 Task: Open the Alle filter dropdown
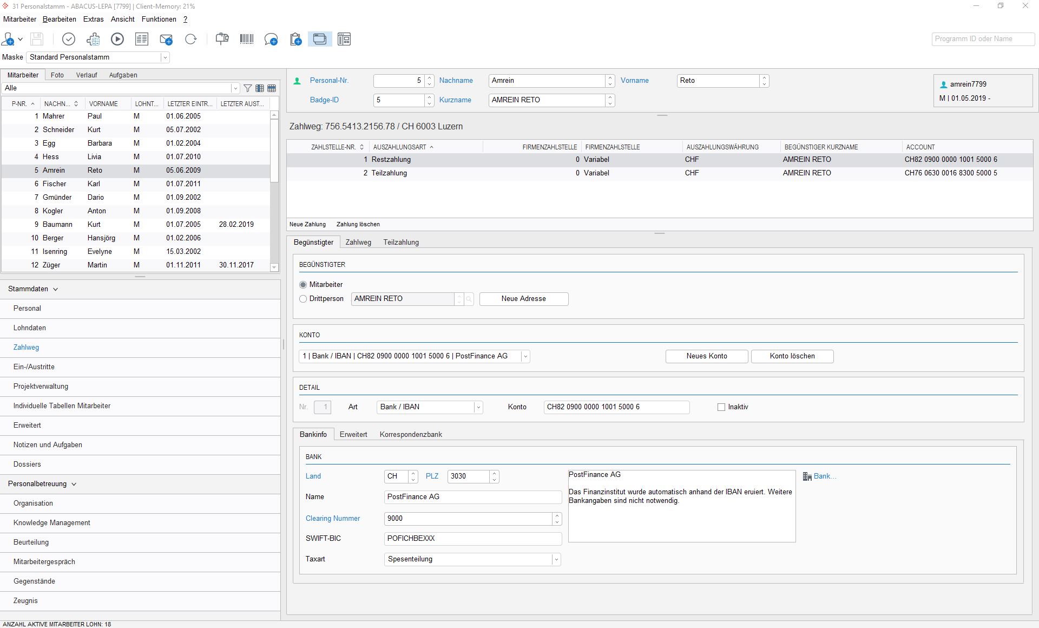click(x=235, y=88)
